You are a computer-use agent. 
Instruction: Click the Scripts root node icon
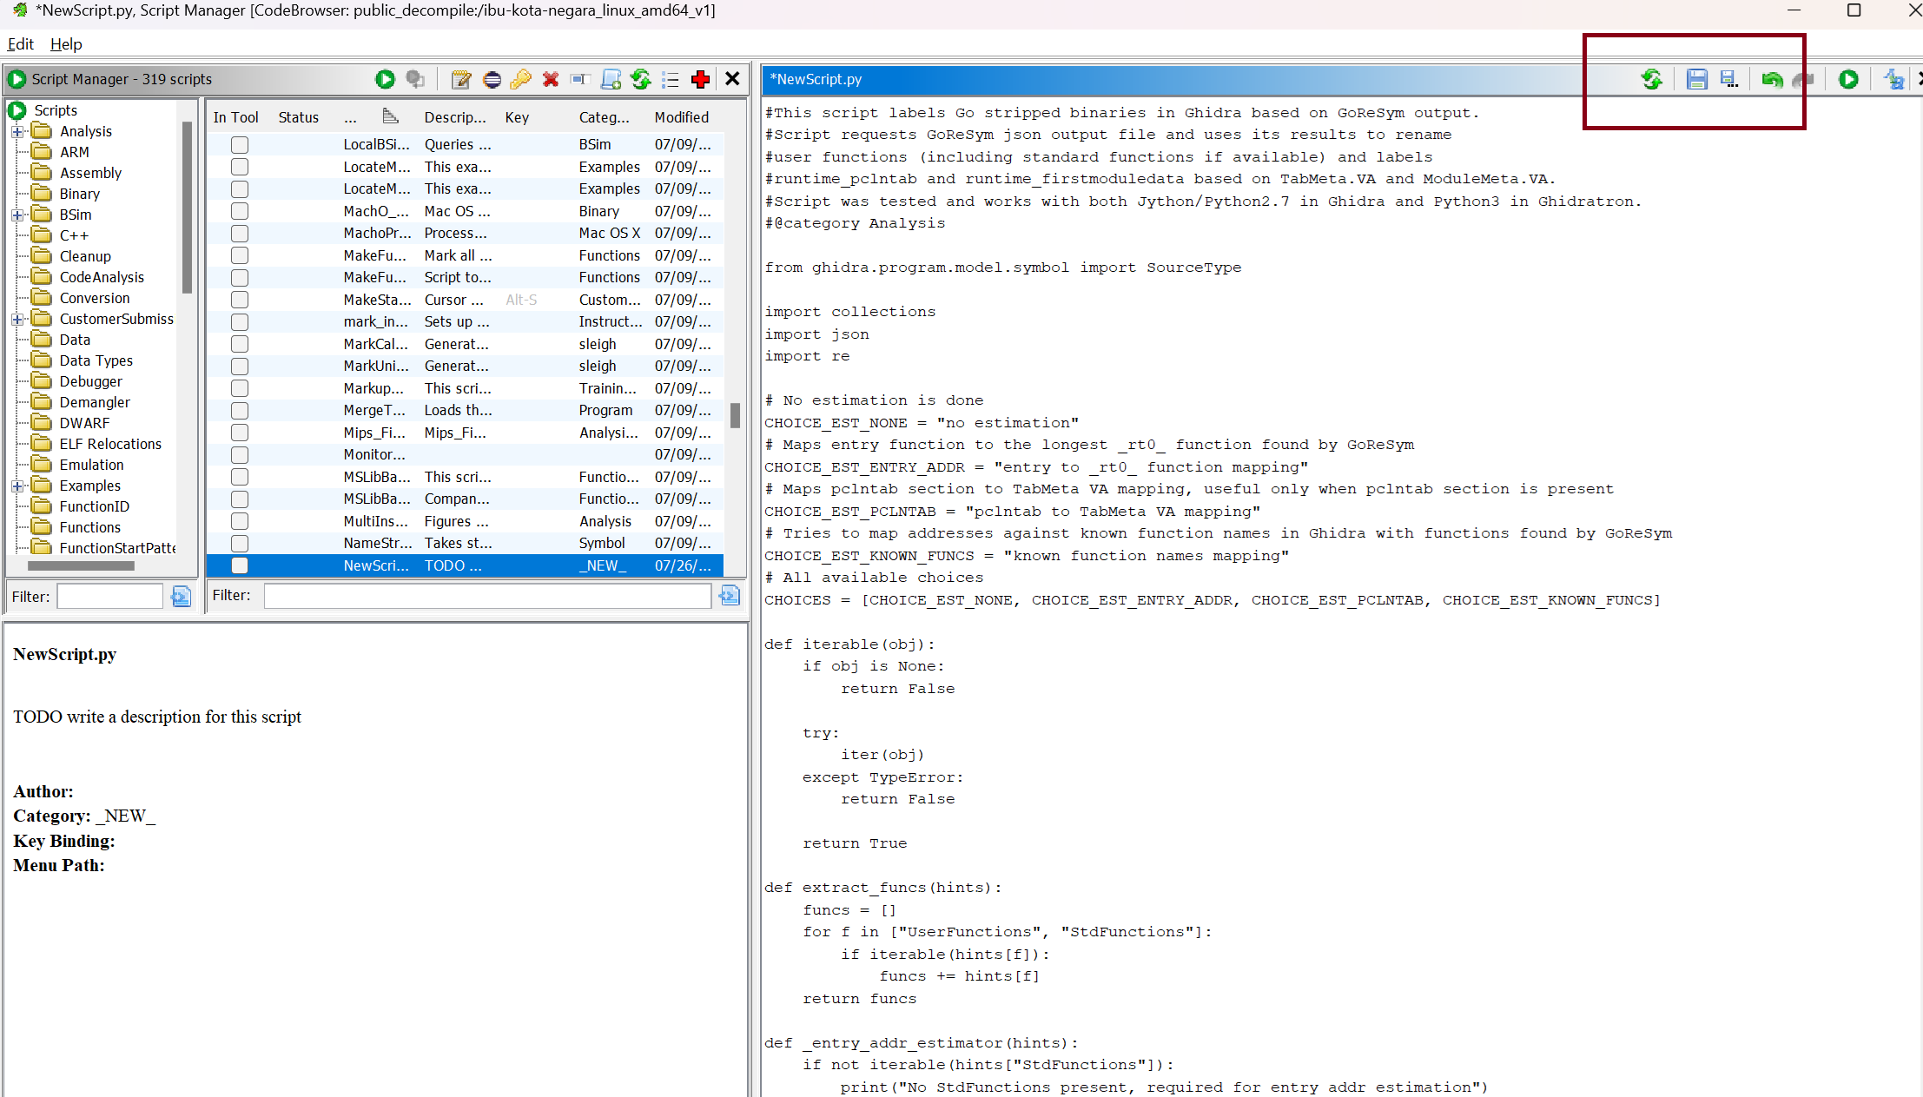point(17,110)
